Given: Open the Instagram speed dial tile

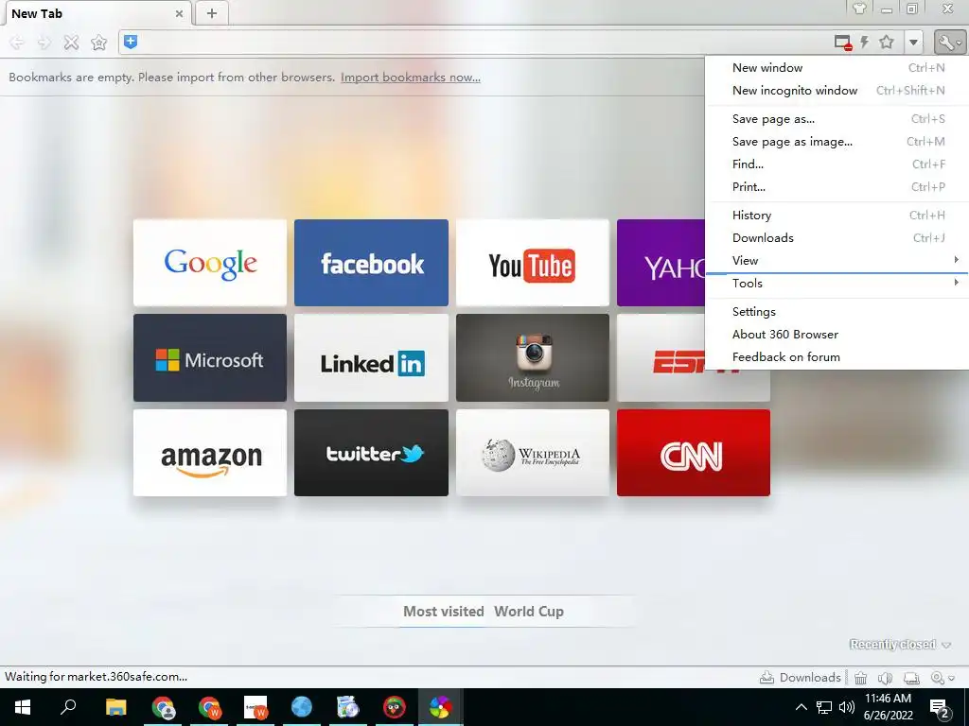Looking at the screenshot, I should 533,358.
